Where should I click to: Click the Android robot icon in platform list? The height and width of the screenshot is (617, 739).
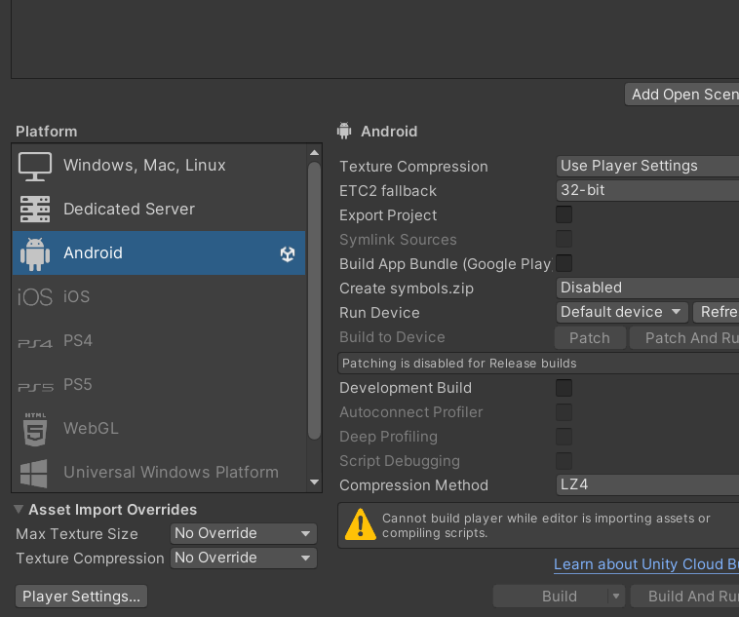click(x=35, y=254)
